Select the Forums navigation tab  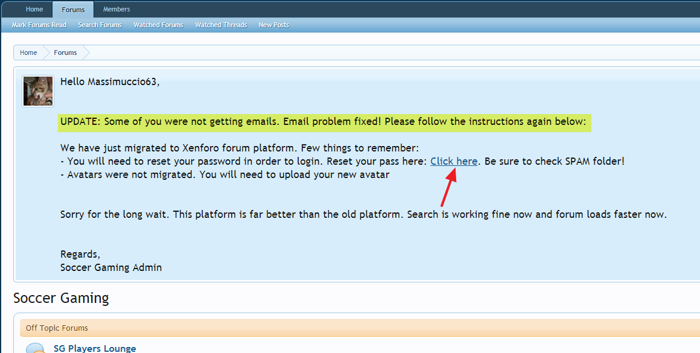point(73,10)
